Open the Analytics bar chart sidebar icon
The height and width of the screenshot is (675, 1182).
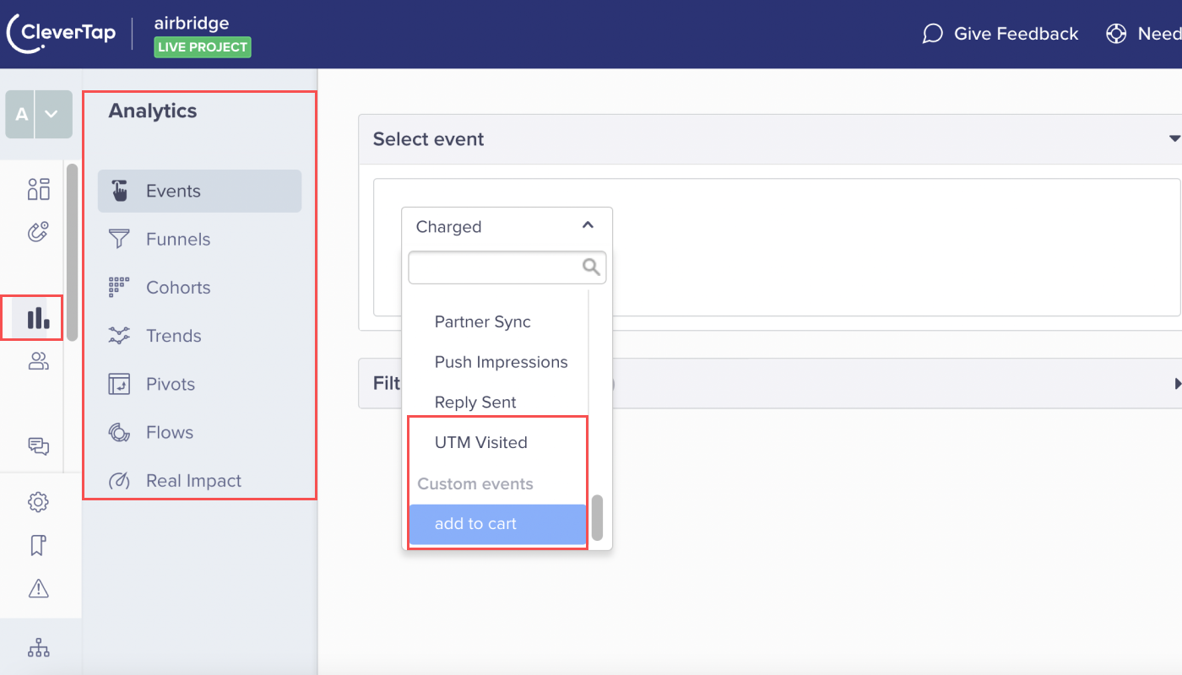[38, 318]
